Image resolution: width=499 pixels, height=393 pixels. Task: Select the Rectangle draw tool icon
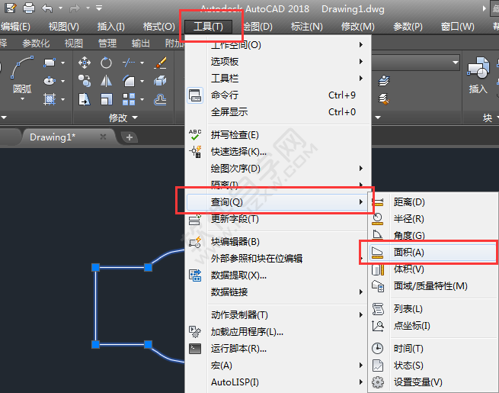pos(50,63)
